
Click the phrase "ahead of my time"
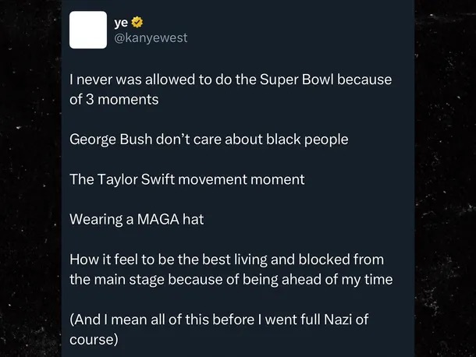tap(341, 278)
